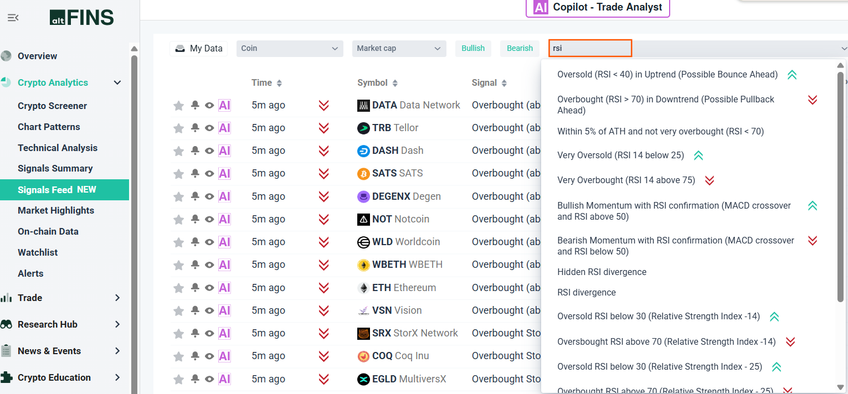Open Market Highlights page
Viewport: 848px width, 394px height.
(x=56, y=210)
